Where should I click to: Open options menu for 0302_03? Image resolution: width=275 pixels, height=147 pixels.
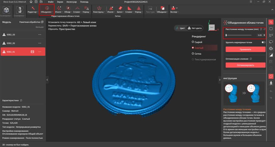pos(40,34)
